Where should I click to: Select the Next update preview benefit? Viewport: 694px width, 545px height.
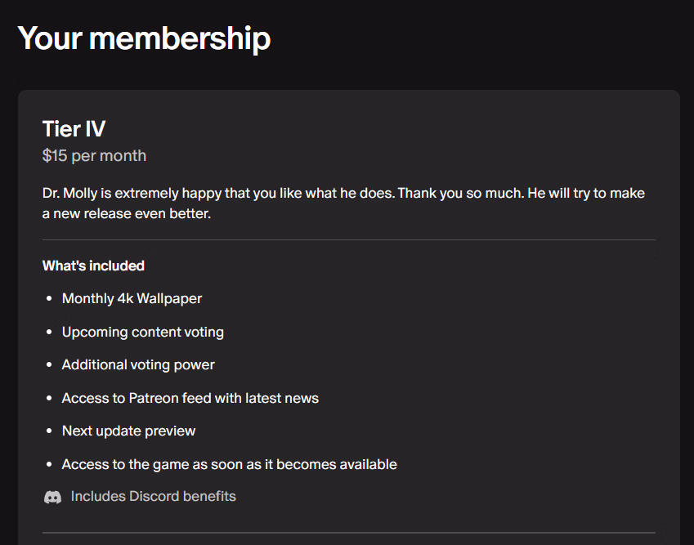[x=128, y=431]
